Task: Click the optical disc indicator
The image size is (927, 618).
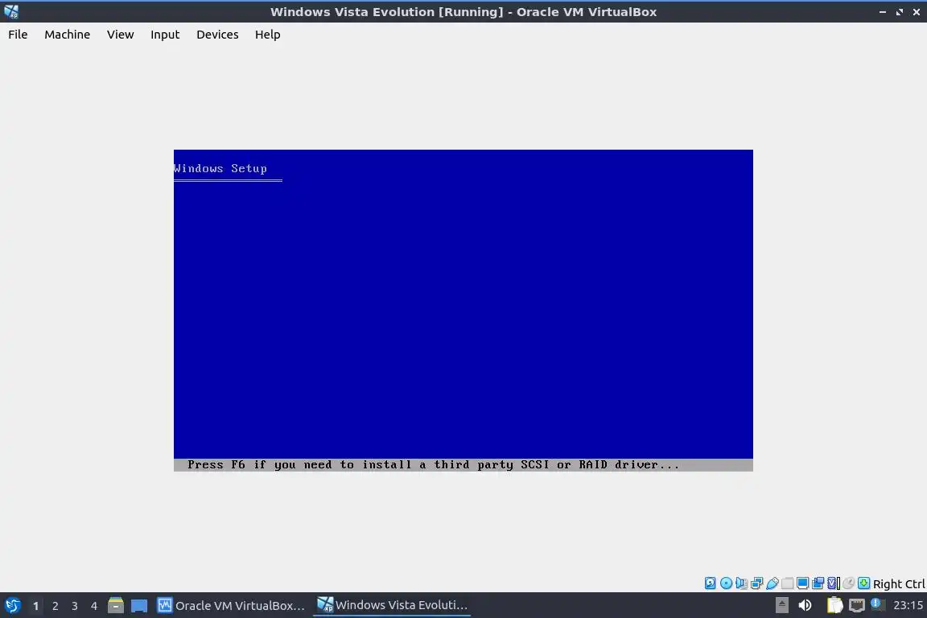Action: pos(726,583)
